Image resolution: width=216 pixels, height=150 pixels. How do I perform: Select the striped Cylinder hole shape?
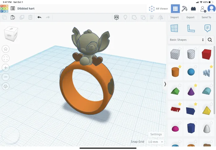(191, 54)
